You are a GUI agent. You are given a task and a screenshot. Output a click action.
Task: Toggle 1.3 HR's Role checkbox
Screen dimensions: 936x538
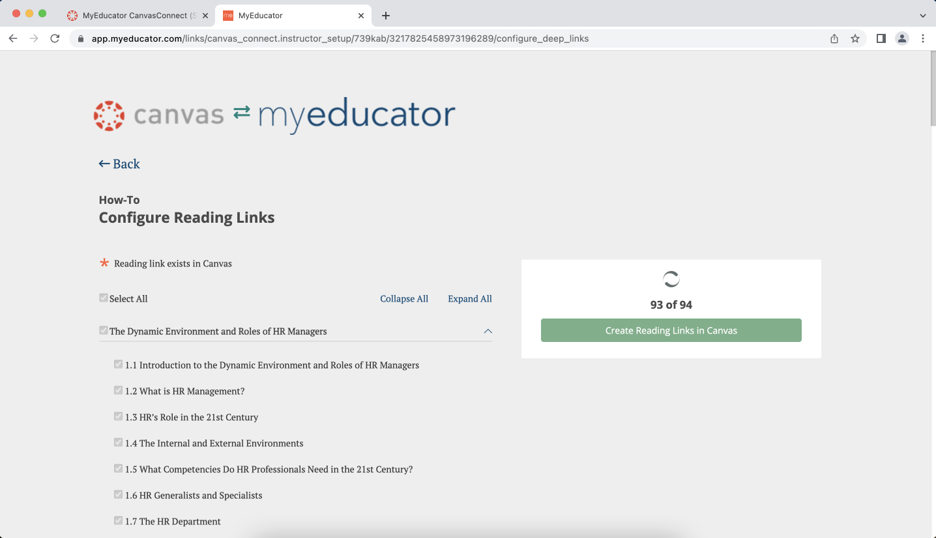click(x=118, y=416)
